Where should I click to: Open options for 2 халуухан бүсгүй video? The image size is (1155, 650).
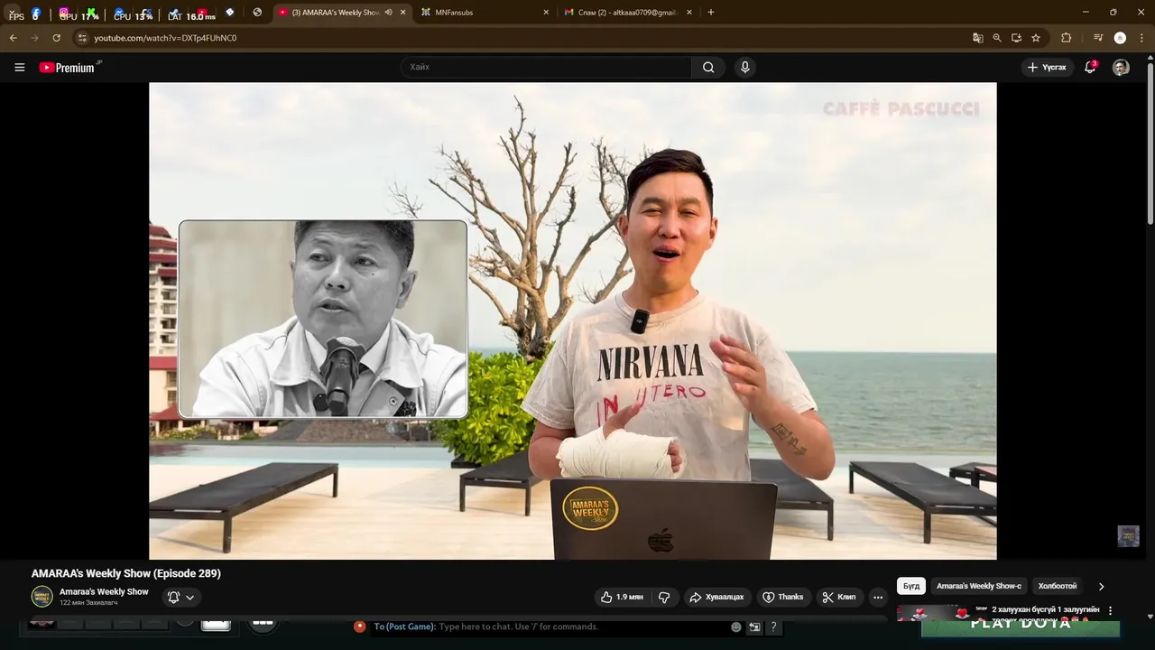[1110, 610]
